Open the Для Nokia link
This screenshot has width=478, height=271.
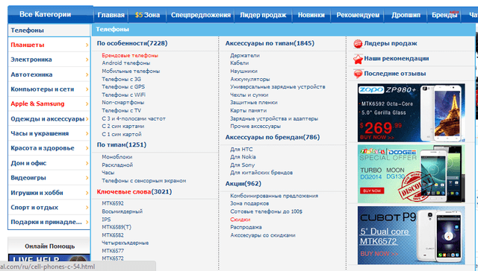[x=243, y=157]
